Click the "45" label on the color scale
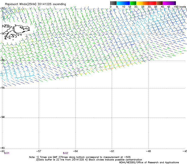187x164 pixels. point(169,7)
